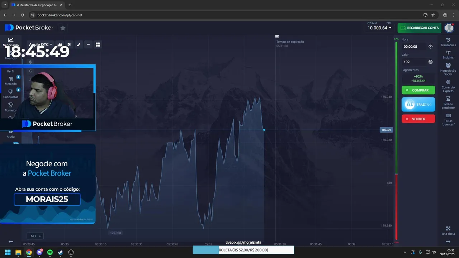Open the M3 timeframe selector
Screen dimensions: 459x258
click(x=35, y=236)
